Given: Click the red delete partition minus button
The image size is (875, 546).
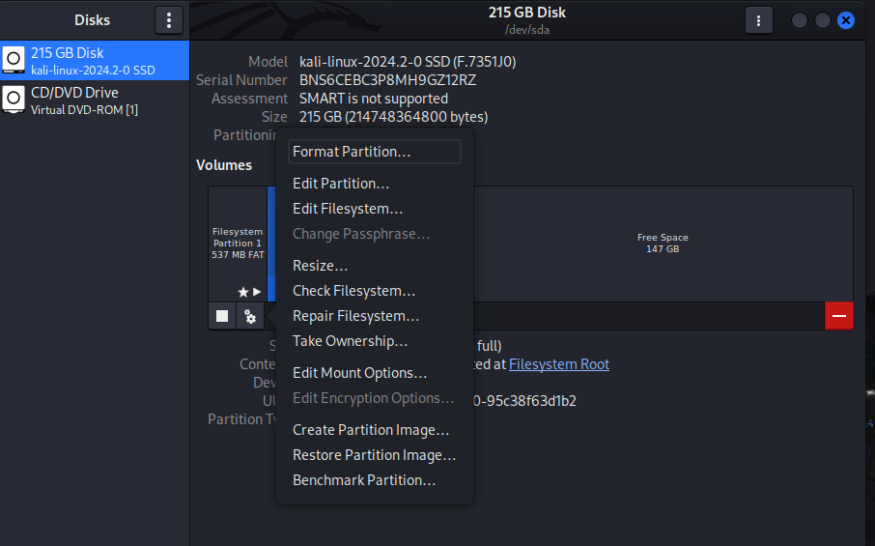Looking at the screenshot, I should coord(838,316).
